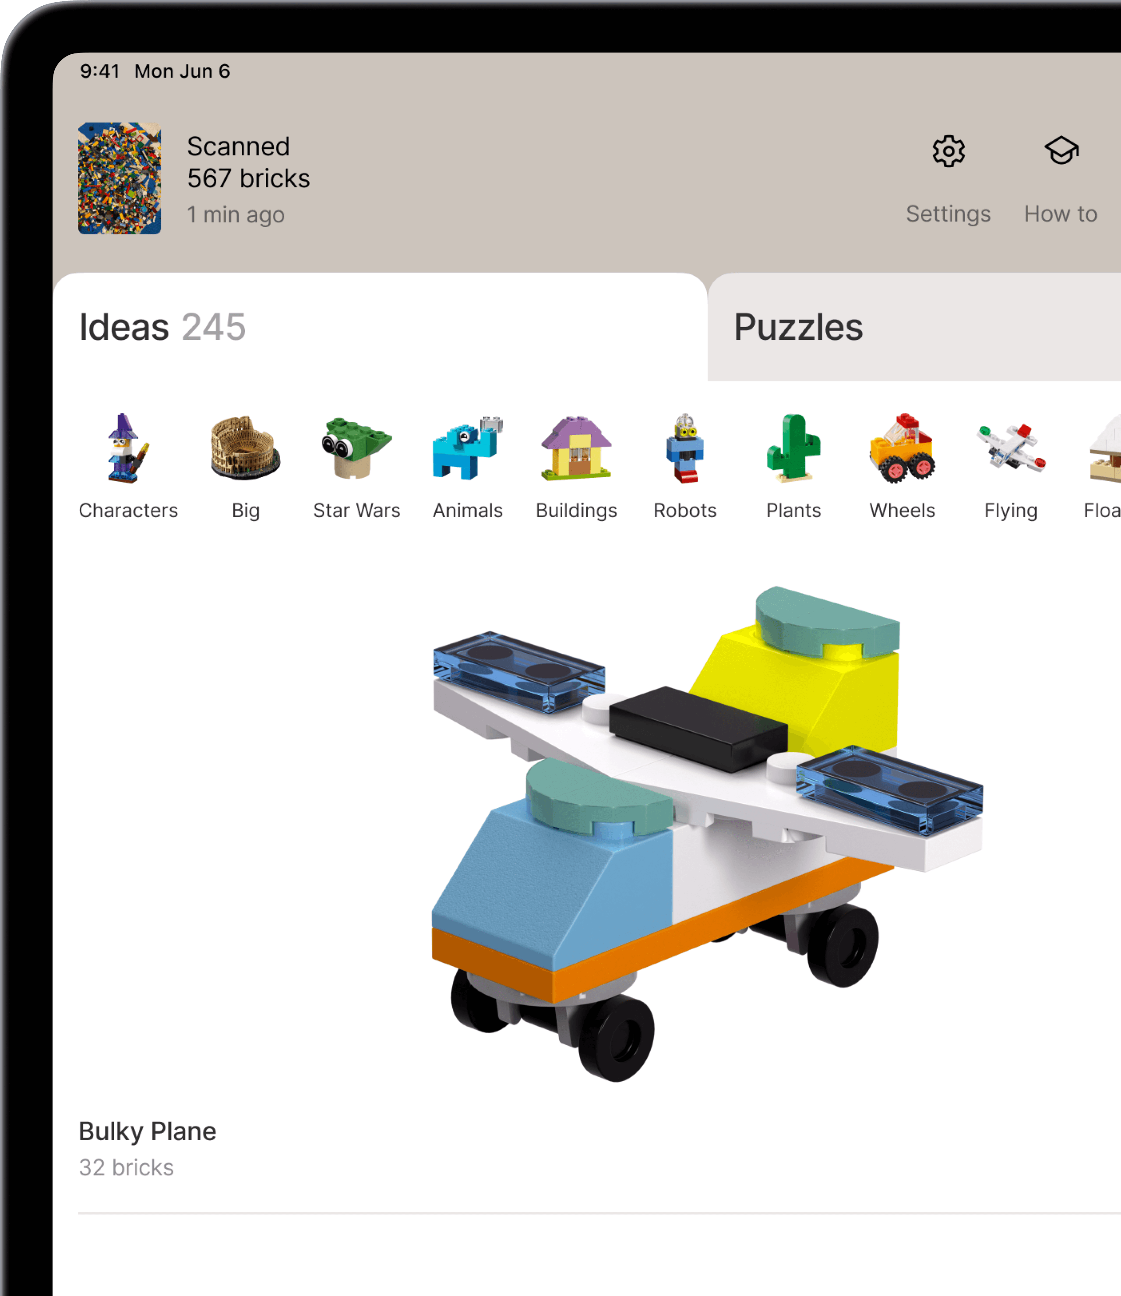Tap the Scanned 567 bricks text
Image resolution: width=1121 pixels, height=1296 pixels.
[x=248, y=162]
